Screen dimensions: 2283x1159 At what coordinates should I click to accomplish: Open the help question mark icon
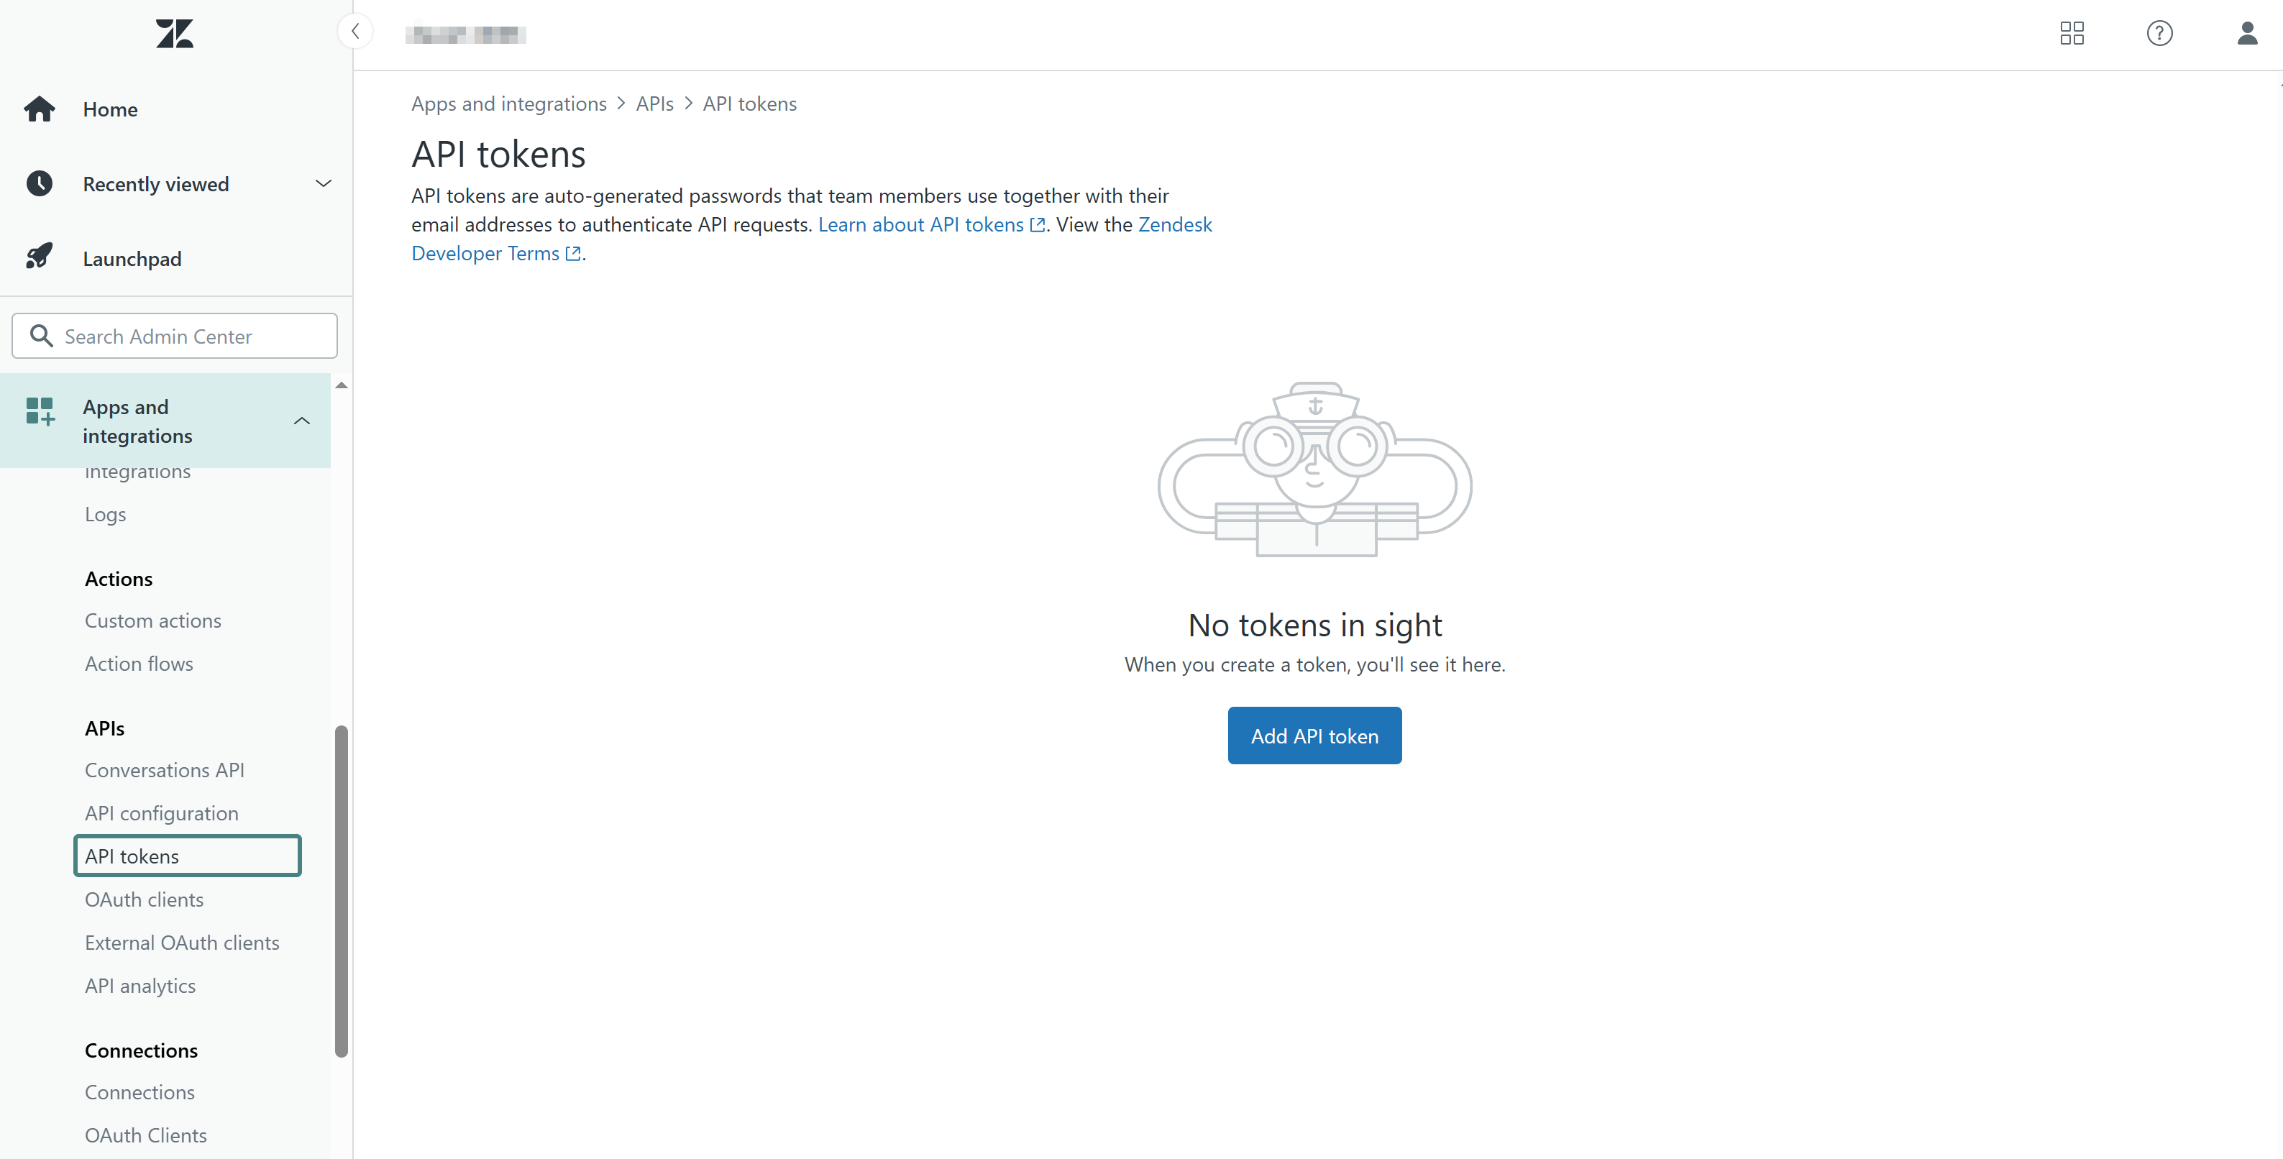[2159, 34]
